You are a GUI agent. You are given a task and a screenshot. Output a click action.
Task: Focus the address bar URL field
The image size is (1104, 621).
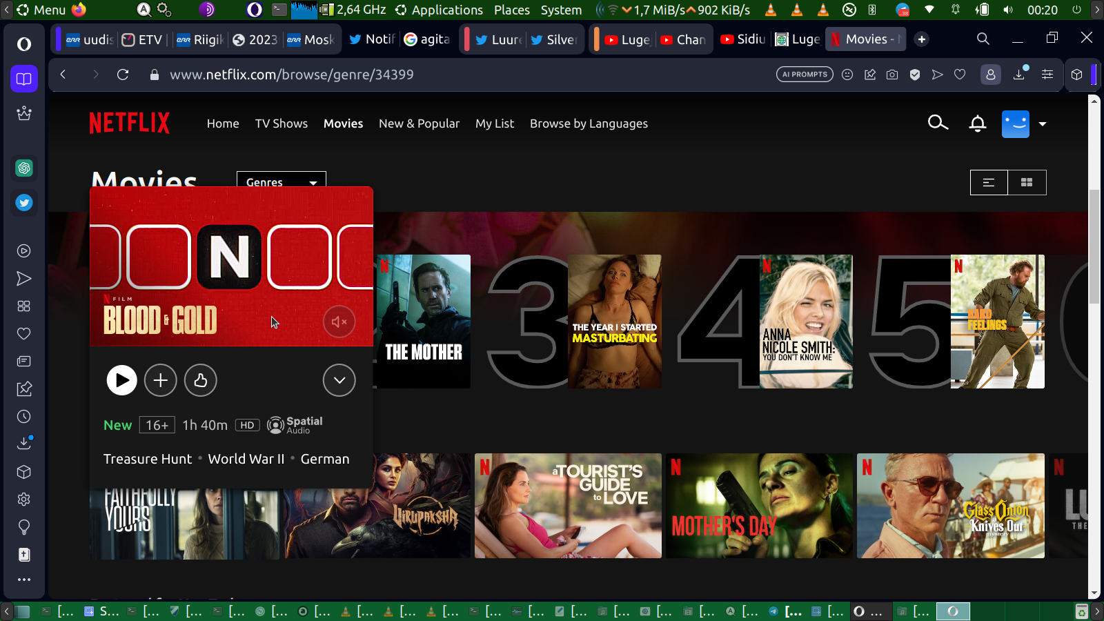(291, 75)
